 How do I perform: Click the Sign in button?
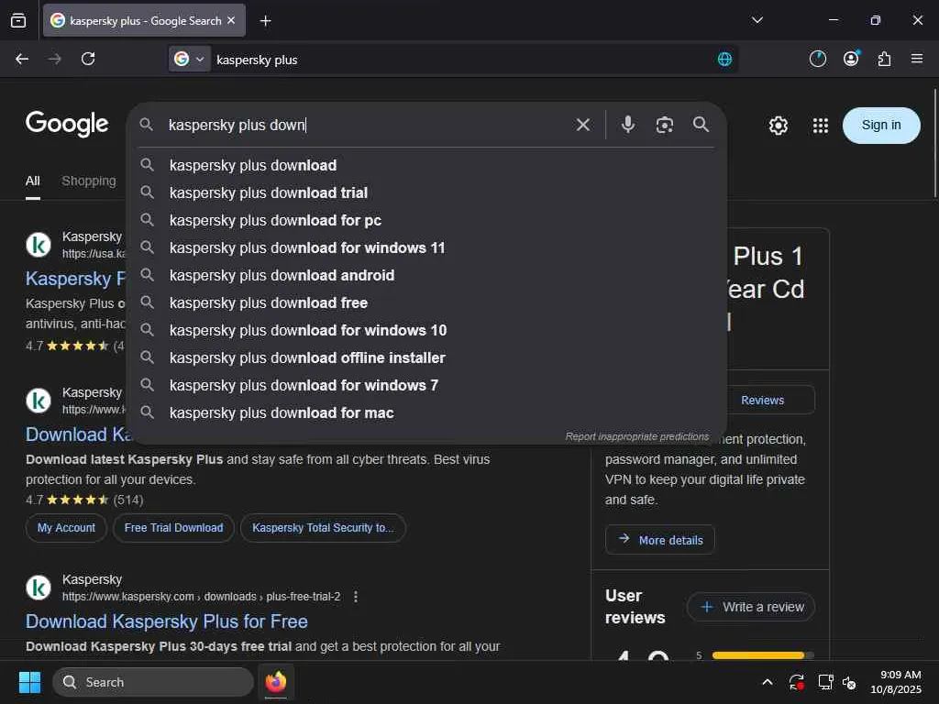(881, 125)
